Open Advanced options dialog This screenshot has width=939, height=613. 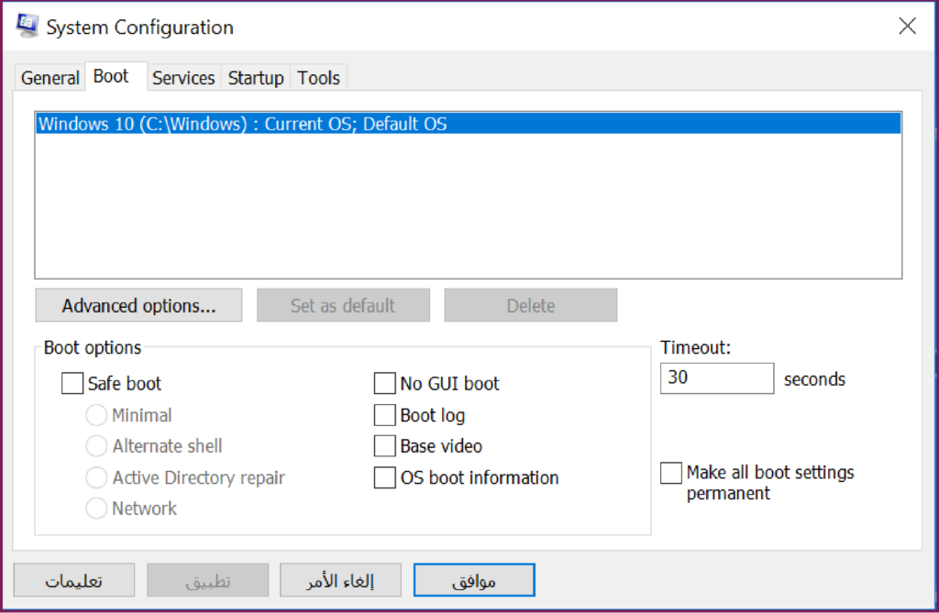(x=139, y=305)
